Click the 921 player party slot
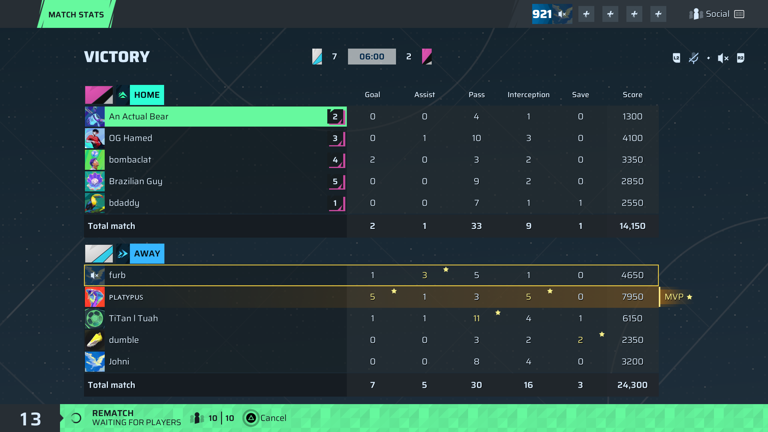The width and height of the screenshot is (768, 432). click(x=552, y=14)
